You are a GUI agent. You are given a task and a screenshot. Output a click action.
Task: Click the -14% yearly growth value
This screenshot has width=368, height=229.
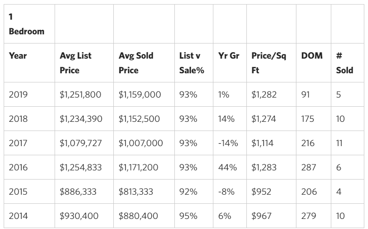[x=228, y=143]
